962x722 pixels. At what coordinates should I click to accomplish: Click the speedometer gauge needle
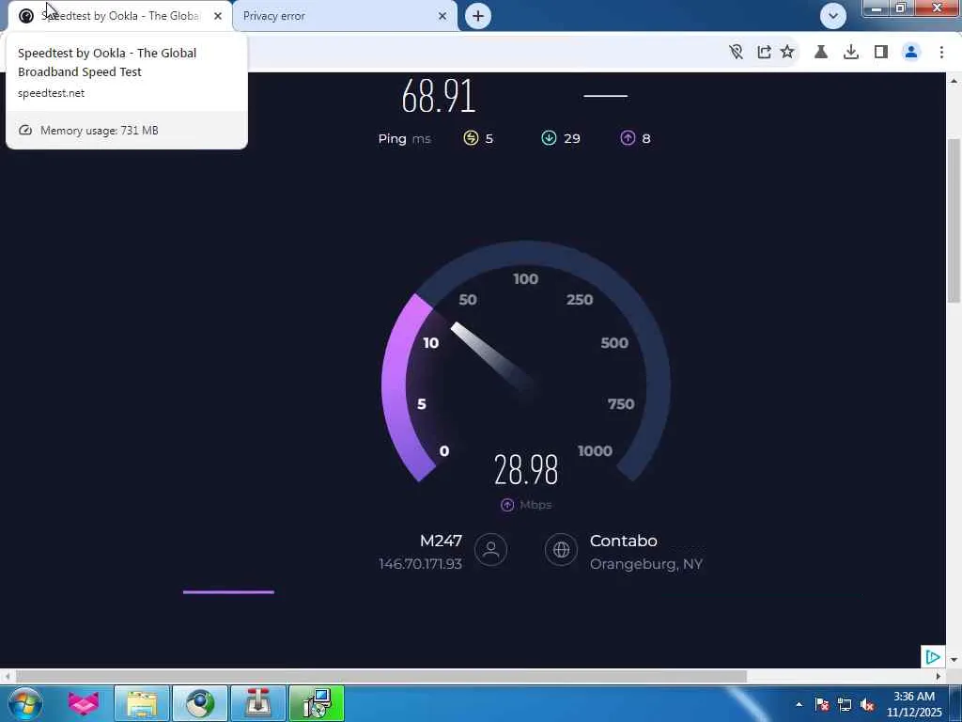[x=492, y=358]
